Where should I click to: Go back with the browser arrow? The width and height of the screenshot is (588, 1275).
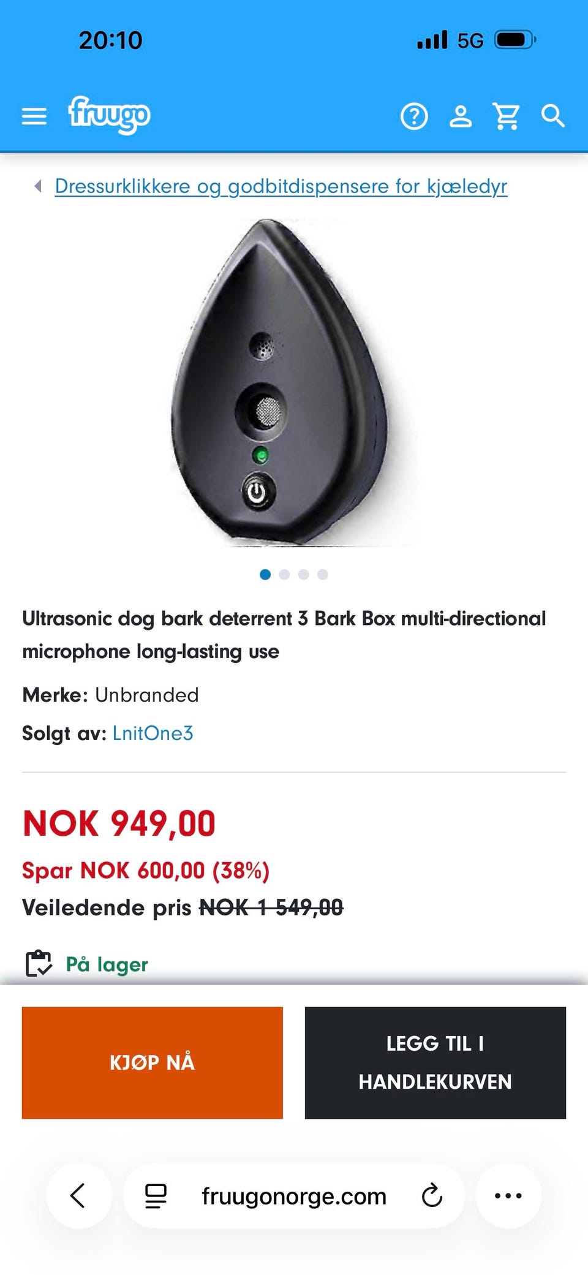tap(78, 1195)
